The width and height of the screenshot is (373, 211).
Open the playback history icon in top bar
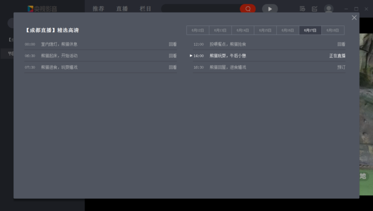click(302, 9)
